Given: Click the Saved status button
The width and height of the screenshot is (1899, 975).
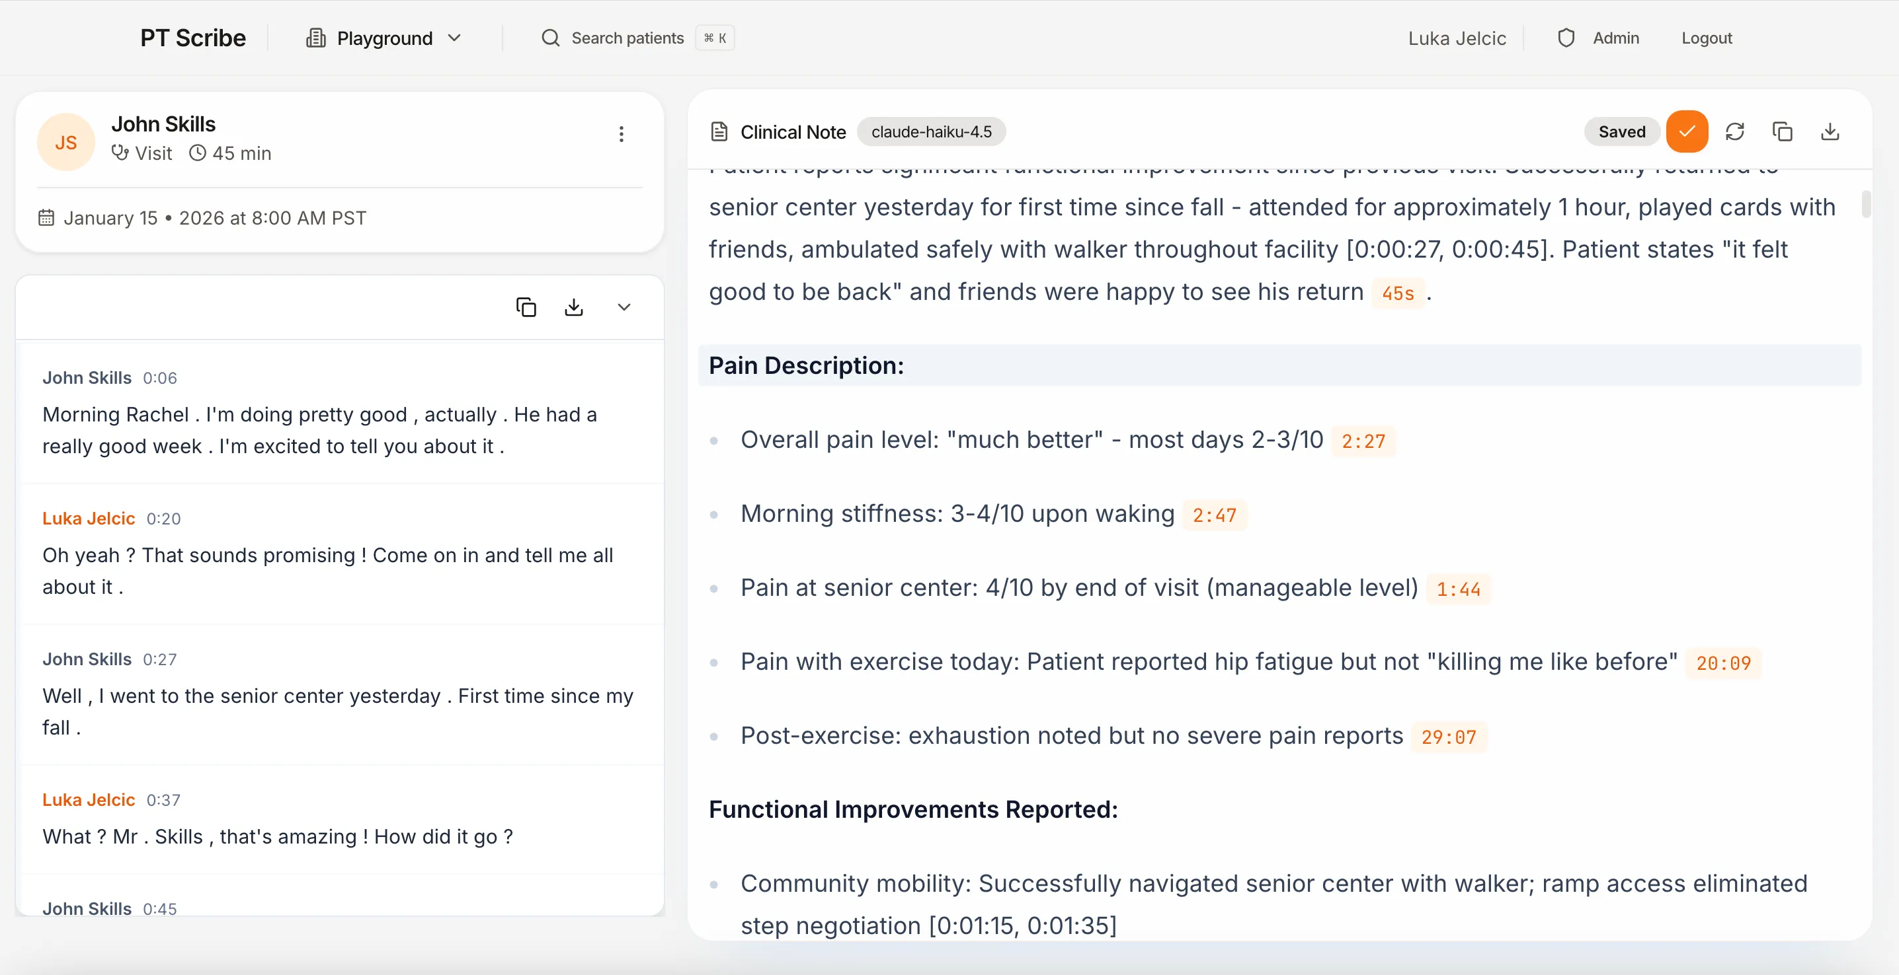Looking at the screenshot, I should click(1622, 131).
